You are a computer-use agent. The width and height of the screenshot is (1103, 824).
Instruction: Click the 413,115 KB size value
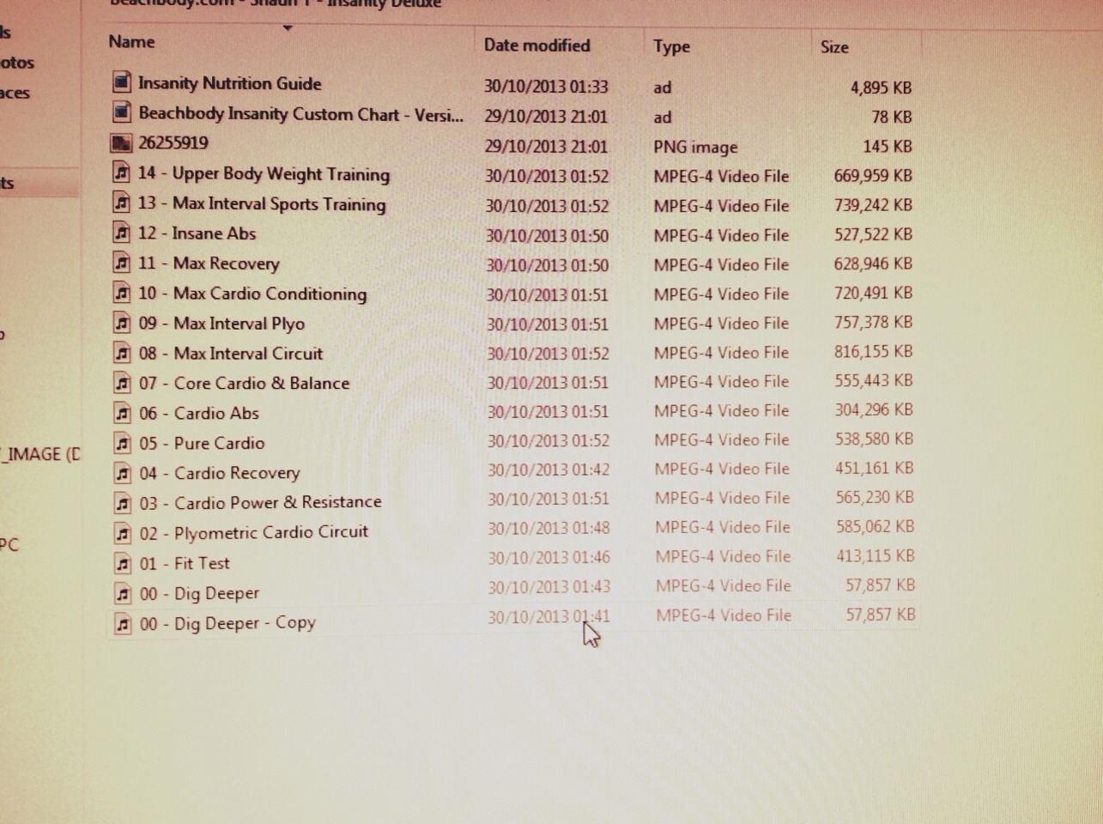pos(876,555)
